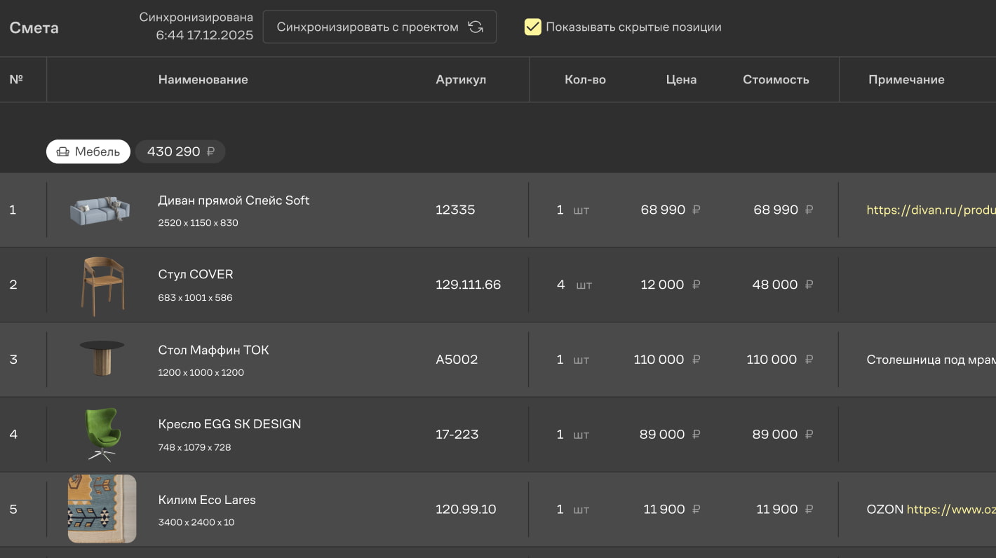996x558 pixels.
Task: Toggle Показывать скрытые позиции checkbox
Action: [x=533, y=27]
